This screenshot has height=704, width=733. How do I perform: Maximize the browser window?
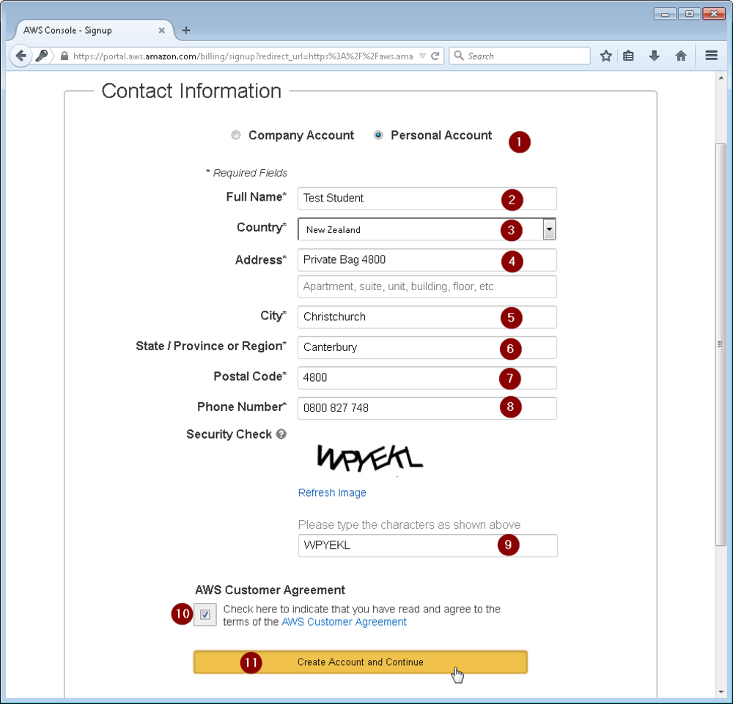[689, 14]
